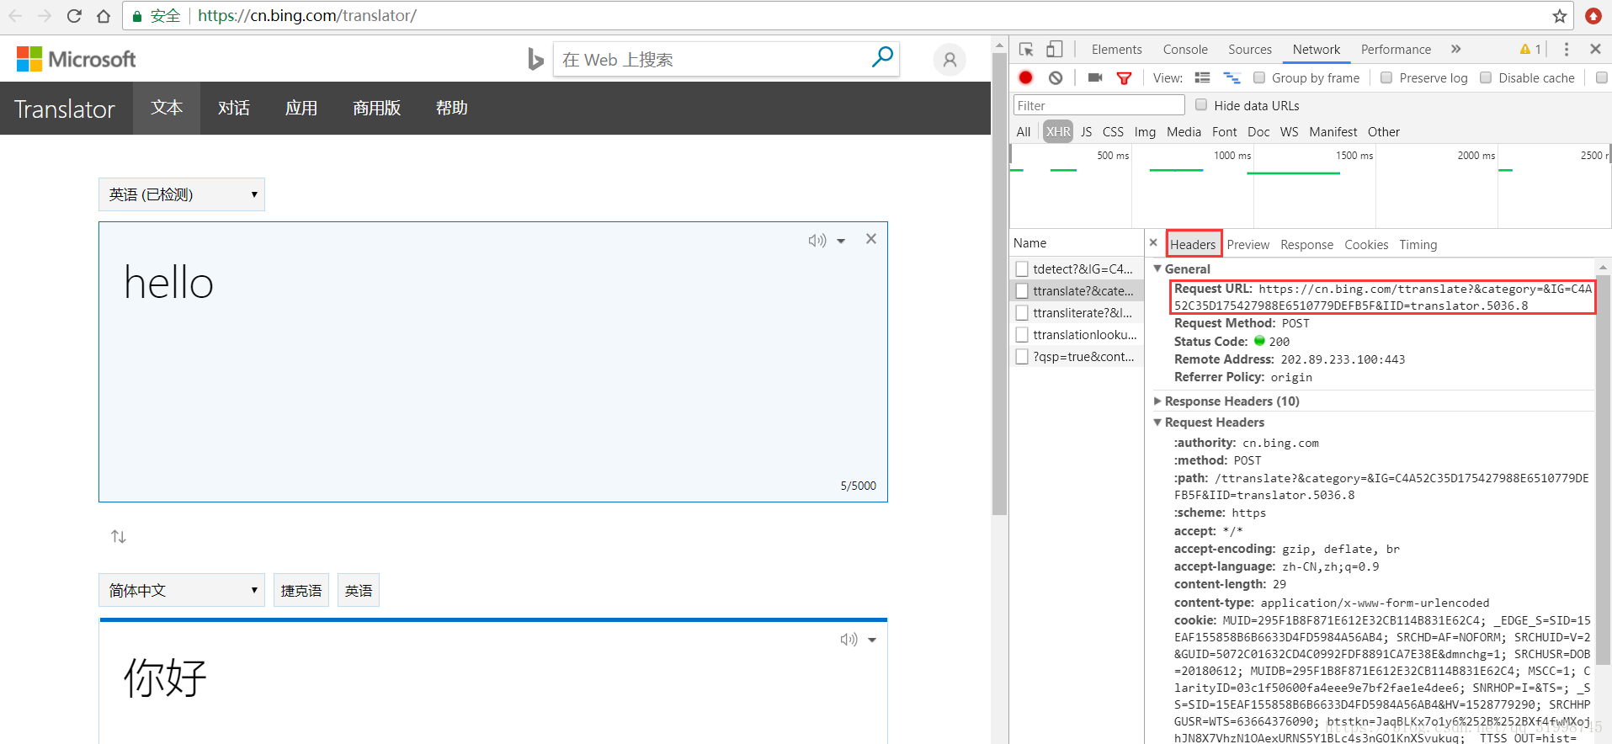Image resolution: width=1612 pixels, height=744 pixels.
Task: Switch to DevTools Elements tab
Action: coord(1116,50)
